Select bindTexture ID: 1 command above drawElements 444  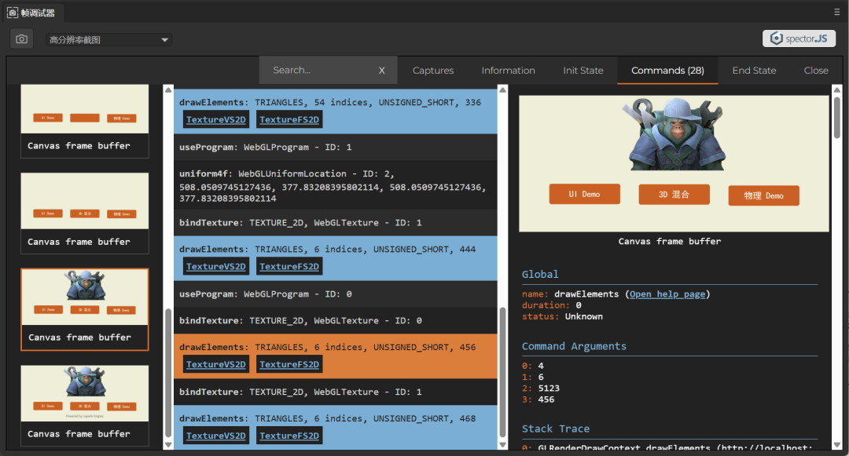(x=335, y=223)
